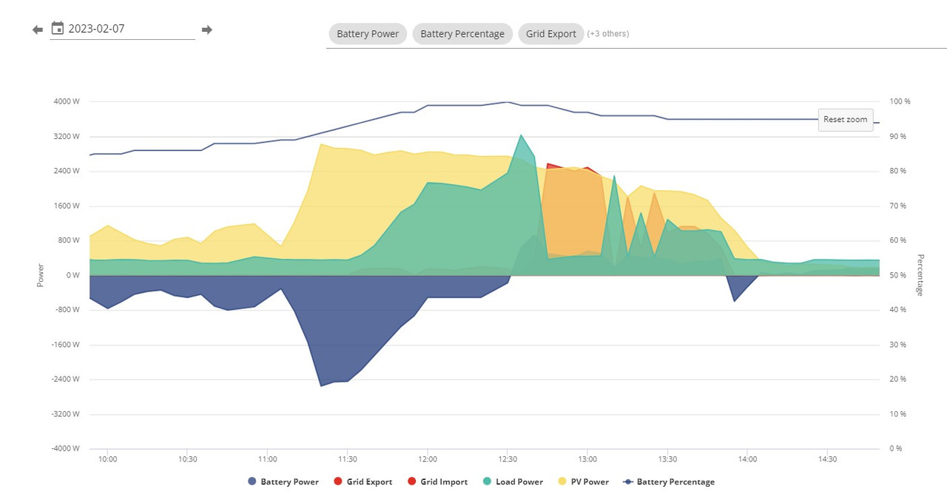Viewport: 947px width, 503px height.
Task: Expand the (+3 others) series list
Action: click(x=608, y=33)
